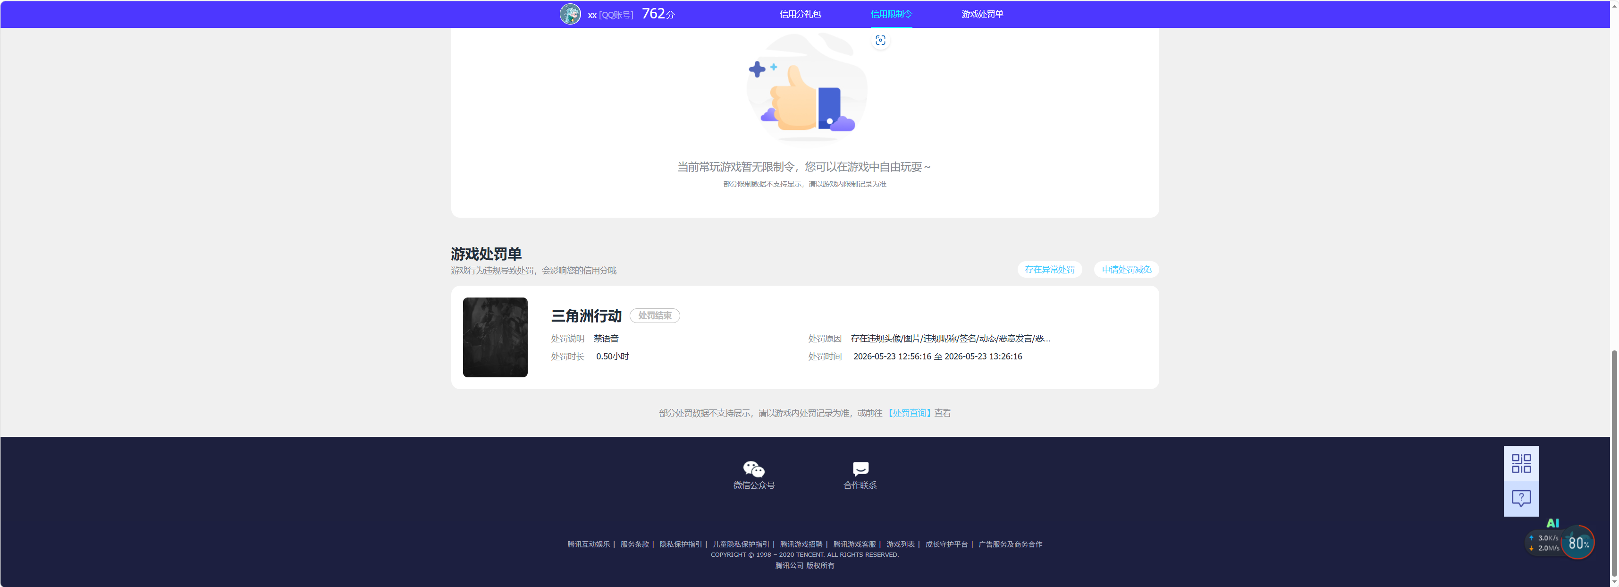Click the 0.50小时 penalty duration value
This screenshot has height=587, width=1619.
(612, 357)
